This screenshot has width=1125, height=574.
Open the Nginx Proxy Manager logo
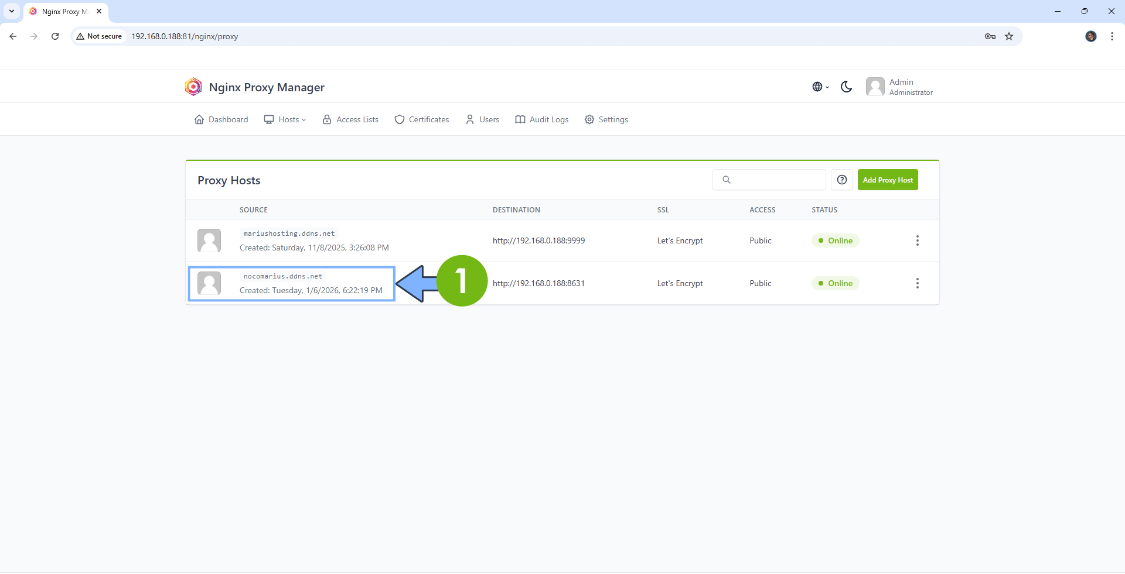pos(193,87)
